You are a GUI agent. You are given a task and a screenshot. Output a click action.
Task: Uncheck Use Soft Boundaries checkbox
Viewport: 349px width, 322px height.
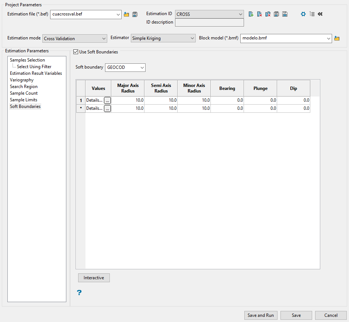pyautogui.click(x=76, y=52)
